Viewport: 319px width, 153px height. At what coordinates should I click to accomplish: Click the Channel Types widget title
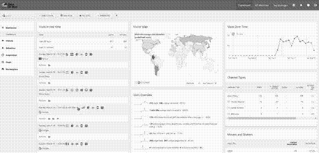[x=236, y=78]
